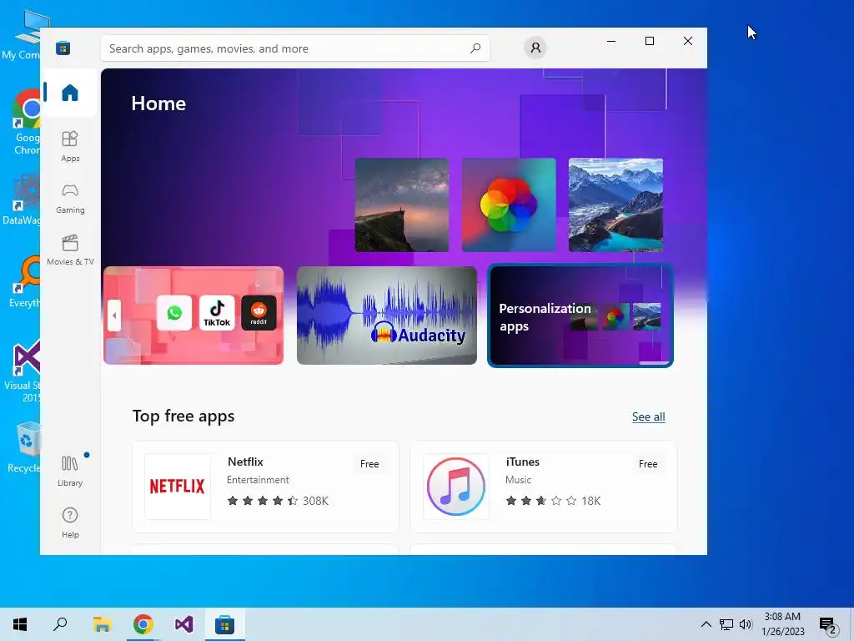Open the Audacity banner card
This screenshot has width=854, height=641.
pyautogui.click(x=387, y=315)
